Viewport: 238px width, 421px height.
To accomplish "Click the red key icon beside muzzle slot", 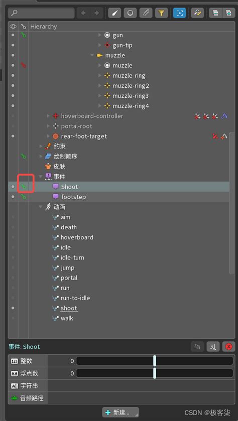I will [24, 65].
